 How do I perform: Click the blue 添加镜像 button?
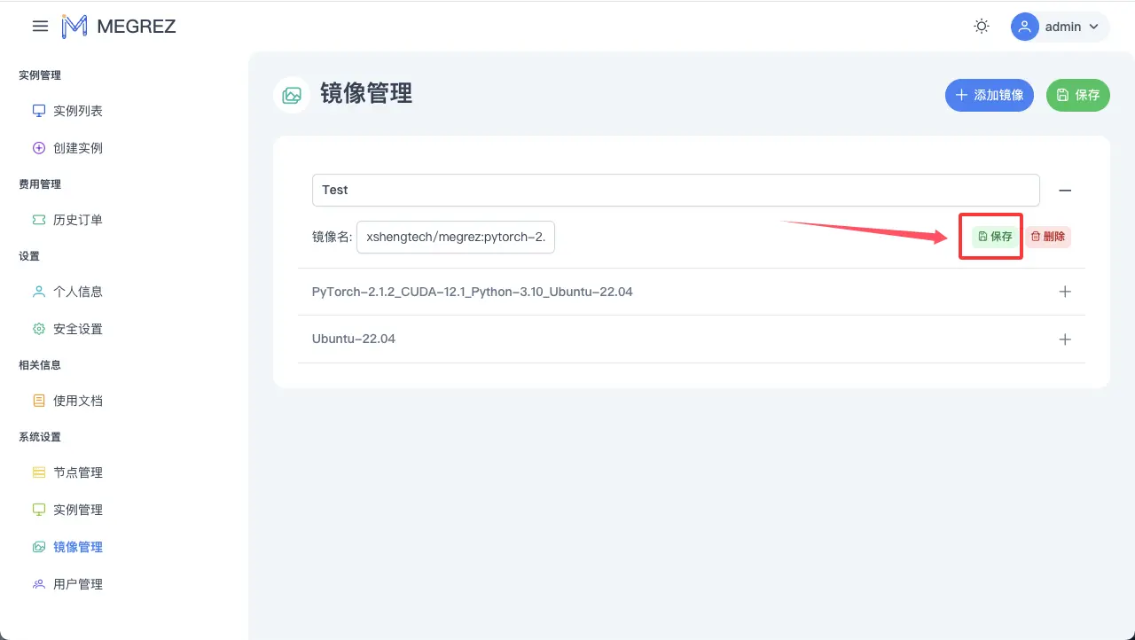point(989,95)
